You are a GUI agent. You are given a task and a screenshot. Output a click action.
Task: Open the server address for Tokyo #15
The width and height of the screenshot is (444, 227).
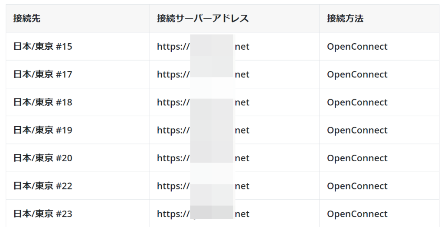[203, 46]
